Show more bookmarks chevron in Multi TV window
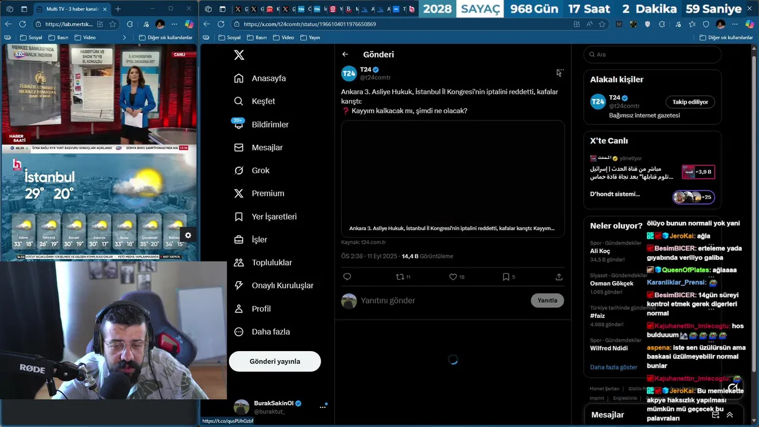The image size is (759, 427). point(124,37)
